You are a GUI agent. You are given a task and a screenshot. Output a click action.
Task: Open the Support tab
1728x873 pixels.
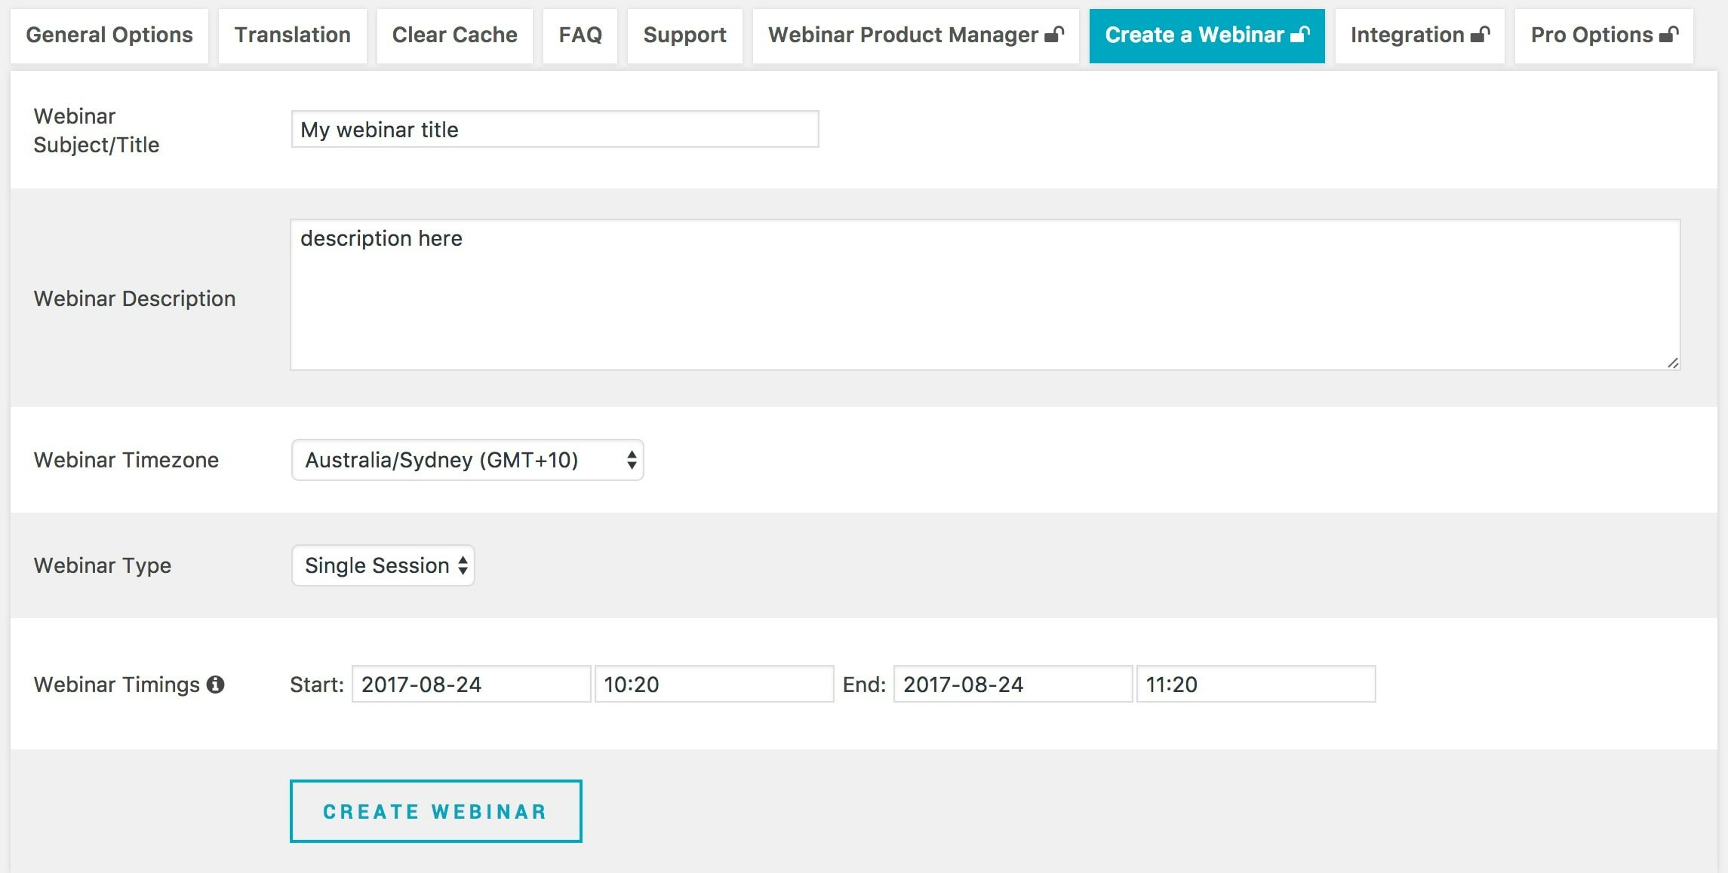(684, 34)
